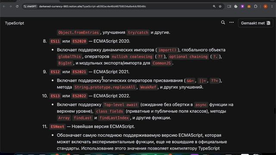
Task: Select the Object.fromEntries code snippet
Action: pos(78,33)
